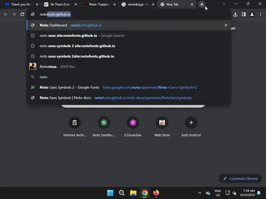Open the Internet Archive shortcut

point(75,126)
